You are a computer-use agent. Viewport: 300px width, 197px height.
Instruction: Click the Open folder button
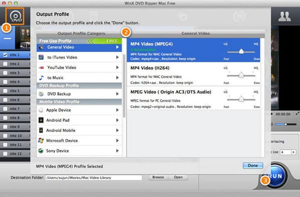point(178,178)
